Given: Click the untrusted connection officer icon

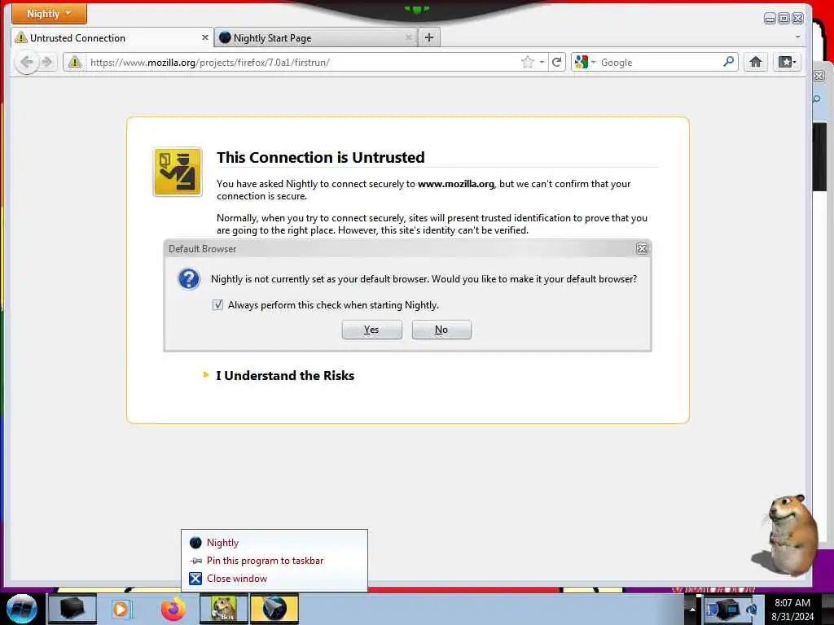Looking at the screenshot, I should 178,173.
